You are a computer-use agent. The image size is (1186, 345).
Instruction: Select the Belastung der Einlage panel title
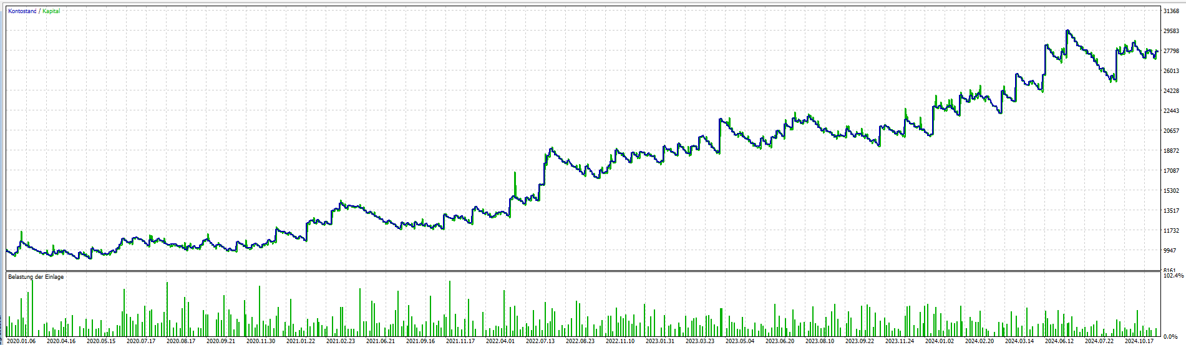pos(36,277)
